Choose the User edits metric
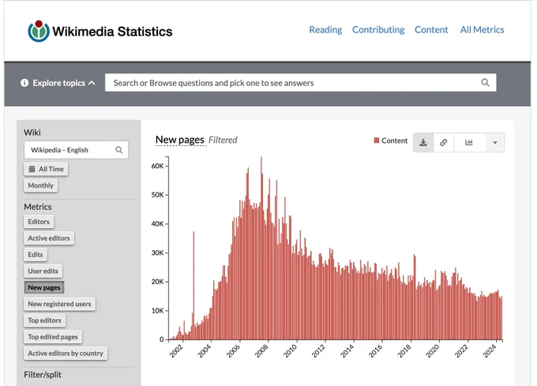537x386 pixels. click(x=43, y=271)
